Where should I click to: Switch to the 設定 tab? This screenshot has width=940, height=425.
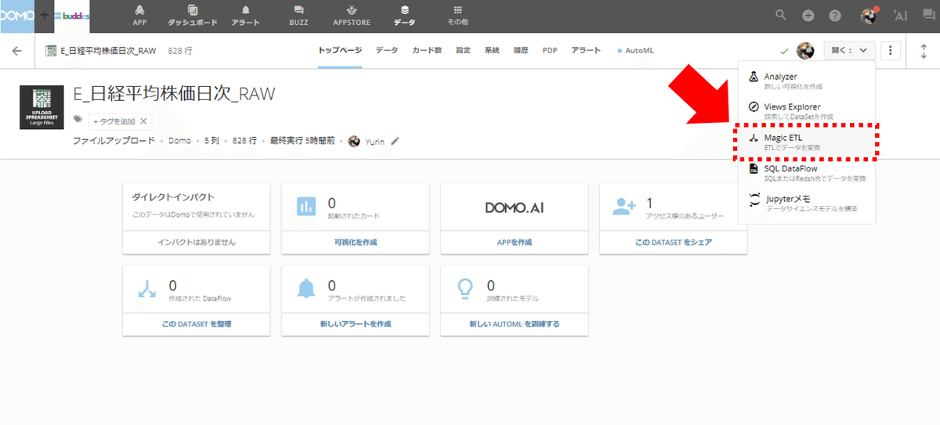463,51
